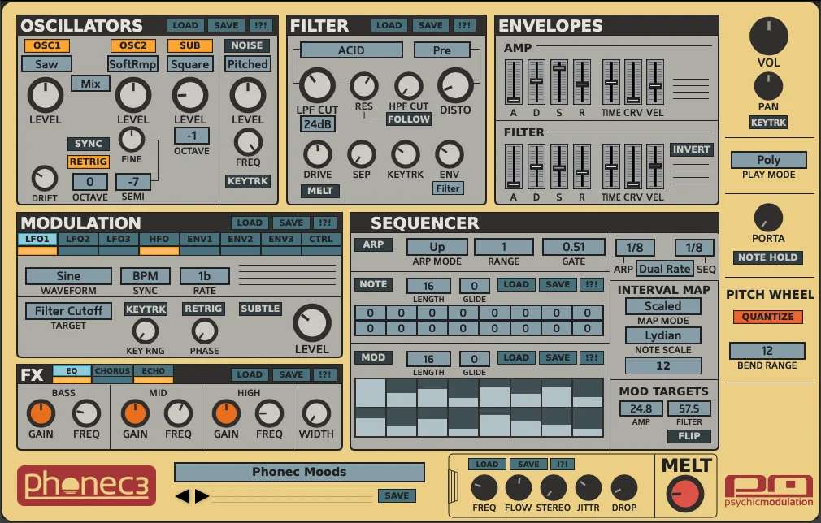Select the CTRL modulation tab
This screenshot has width=821, height=523.
click(321, 239)
